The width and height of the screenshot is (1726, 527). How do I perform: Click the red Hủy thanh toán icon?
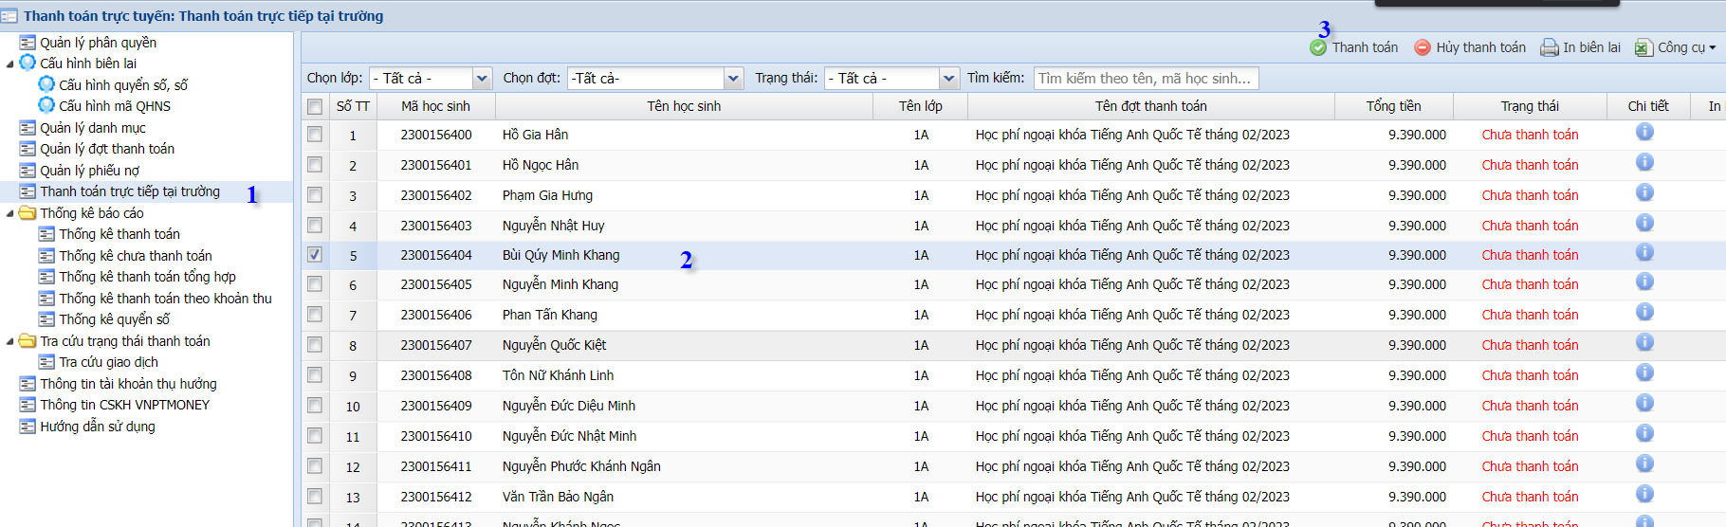point(1423,47)
